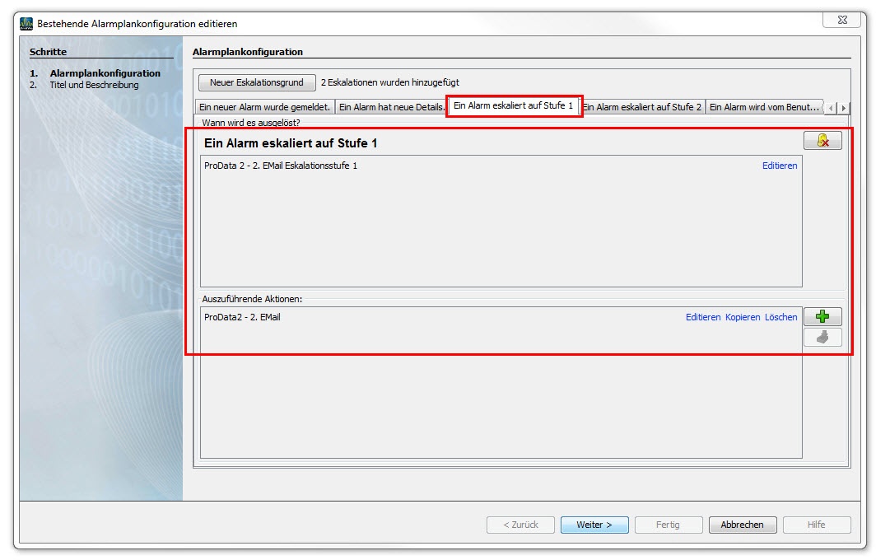Click Editieren link for ProData2 - 2. EMail action
This screenshot has width=876, height=560.
click(703, 317)
